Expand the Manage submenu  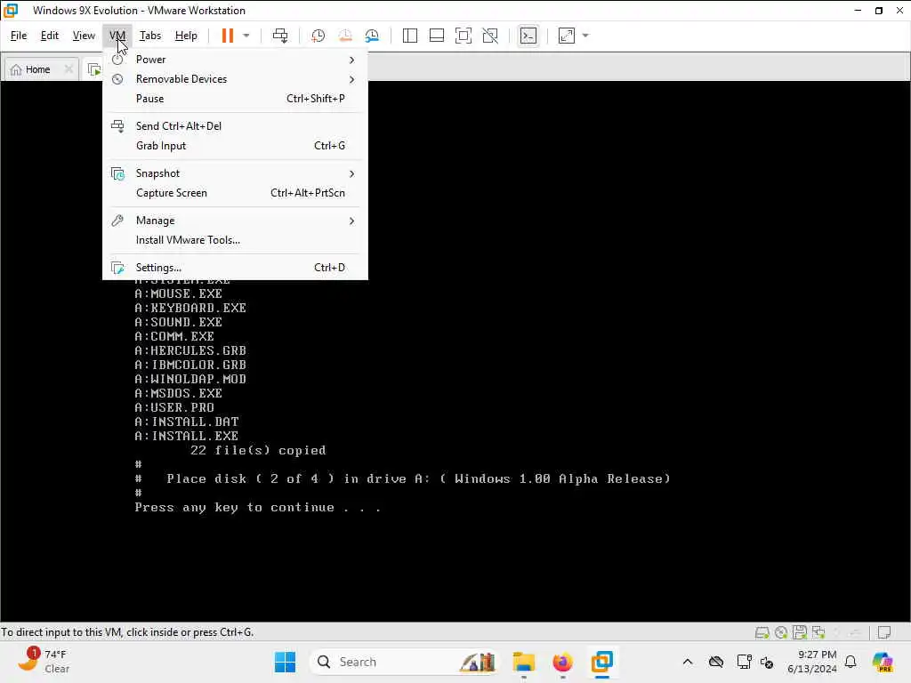(235, 221)
